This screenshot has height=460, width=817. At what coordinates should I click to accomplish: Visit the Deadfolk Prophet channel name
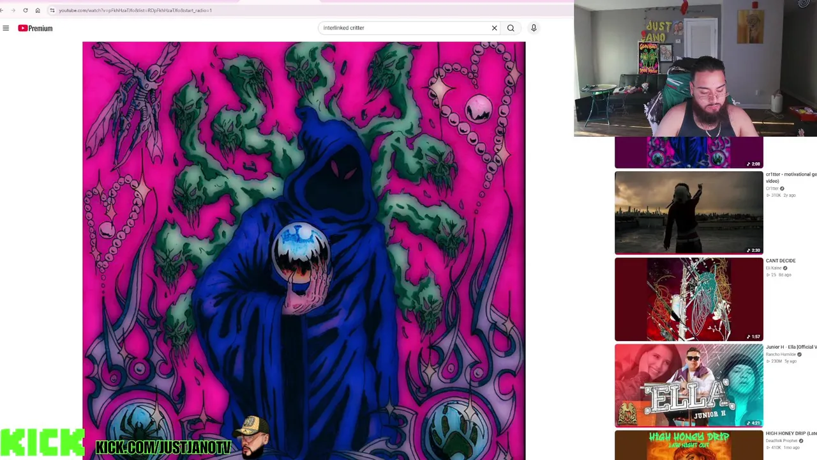pos(781,441)
